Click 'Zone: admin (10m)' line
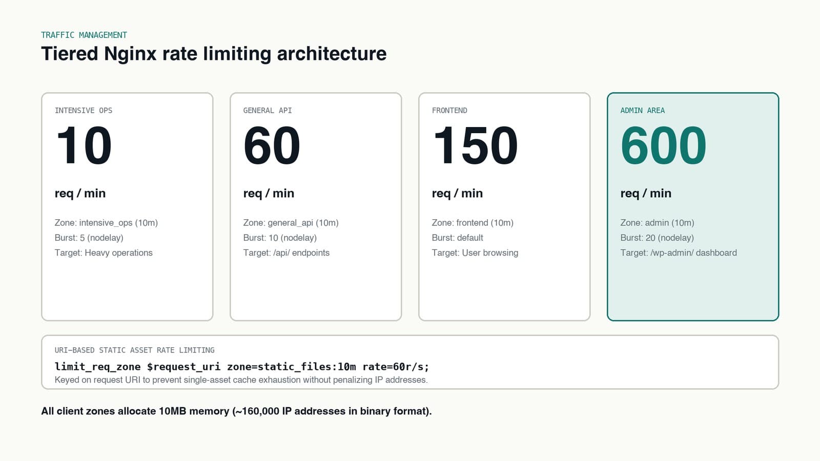820x461 pixels. click(657, 223)
